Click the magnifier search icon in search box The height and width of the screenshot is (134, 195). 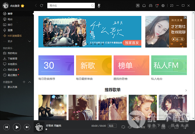pyautogui.click(x=92, y=6)
